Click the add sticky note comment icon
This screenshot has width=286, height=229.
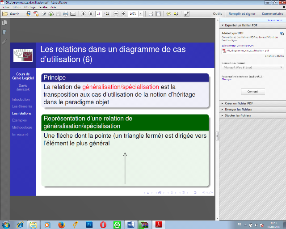click(x=169, y=14)
